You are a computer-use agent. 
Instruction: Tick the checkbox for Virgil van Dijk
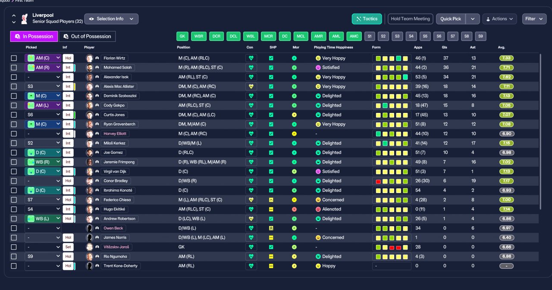pos(14,172)
